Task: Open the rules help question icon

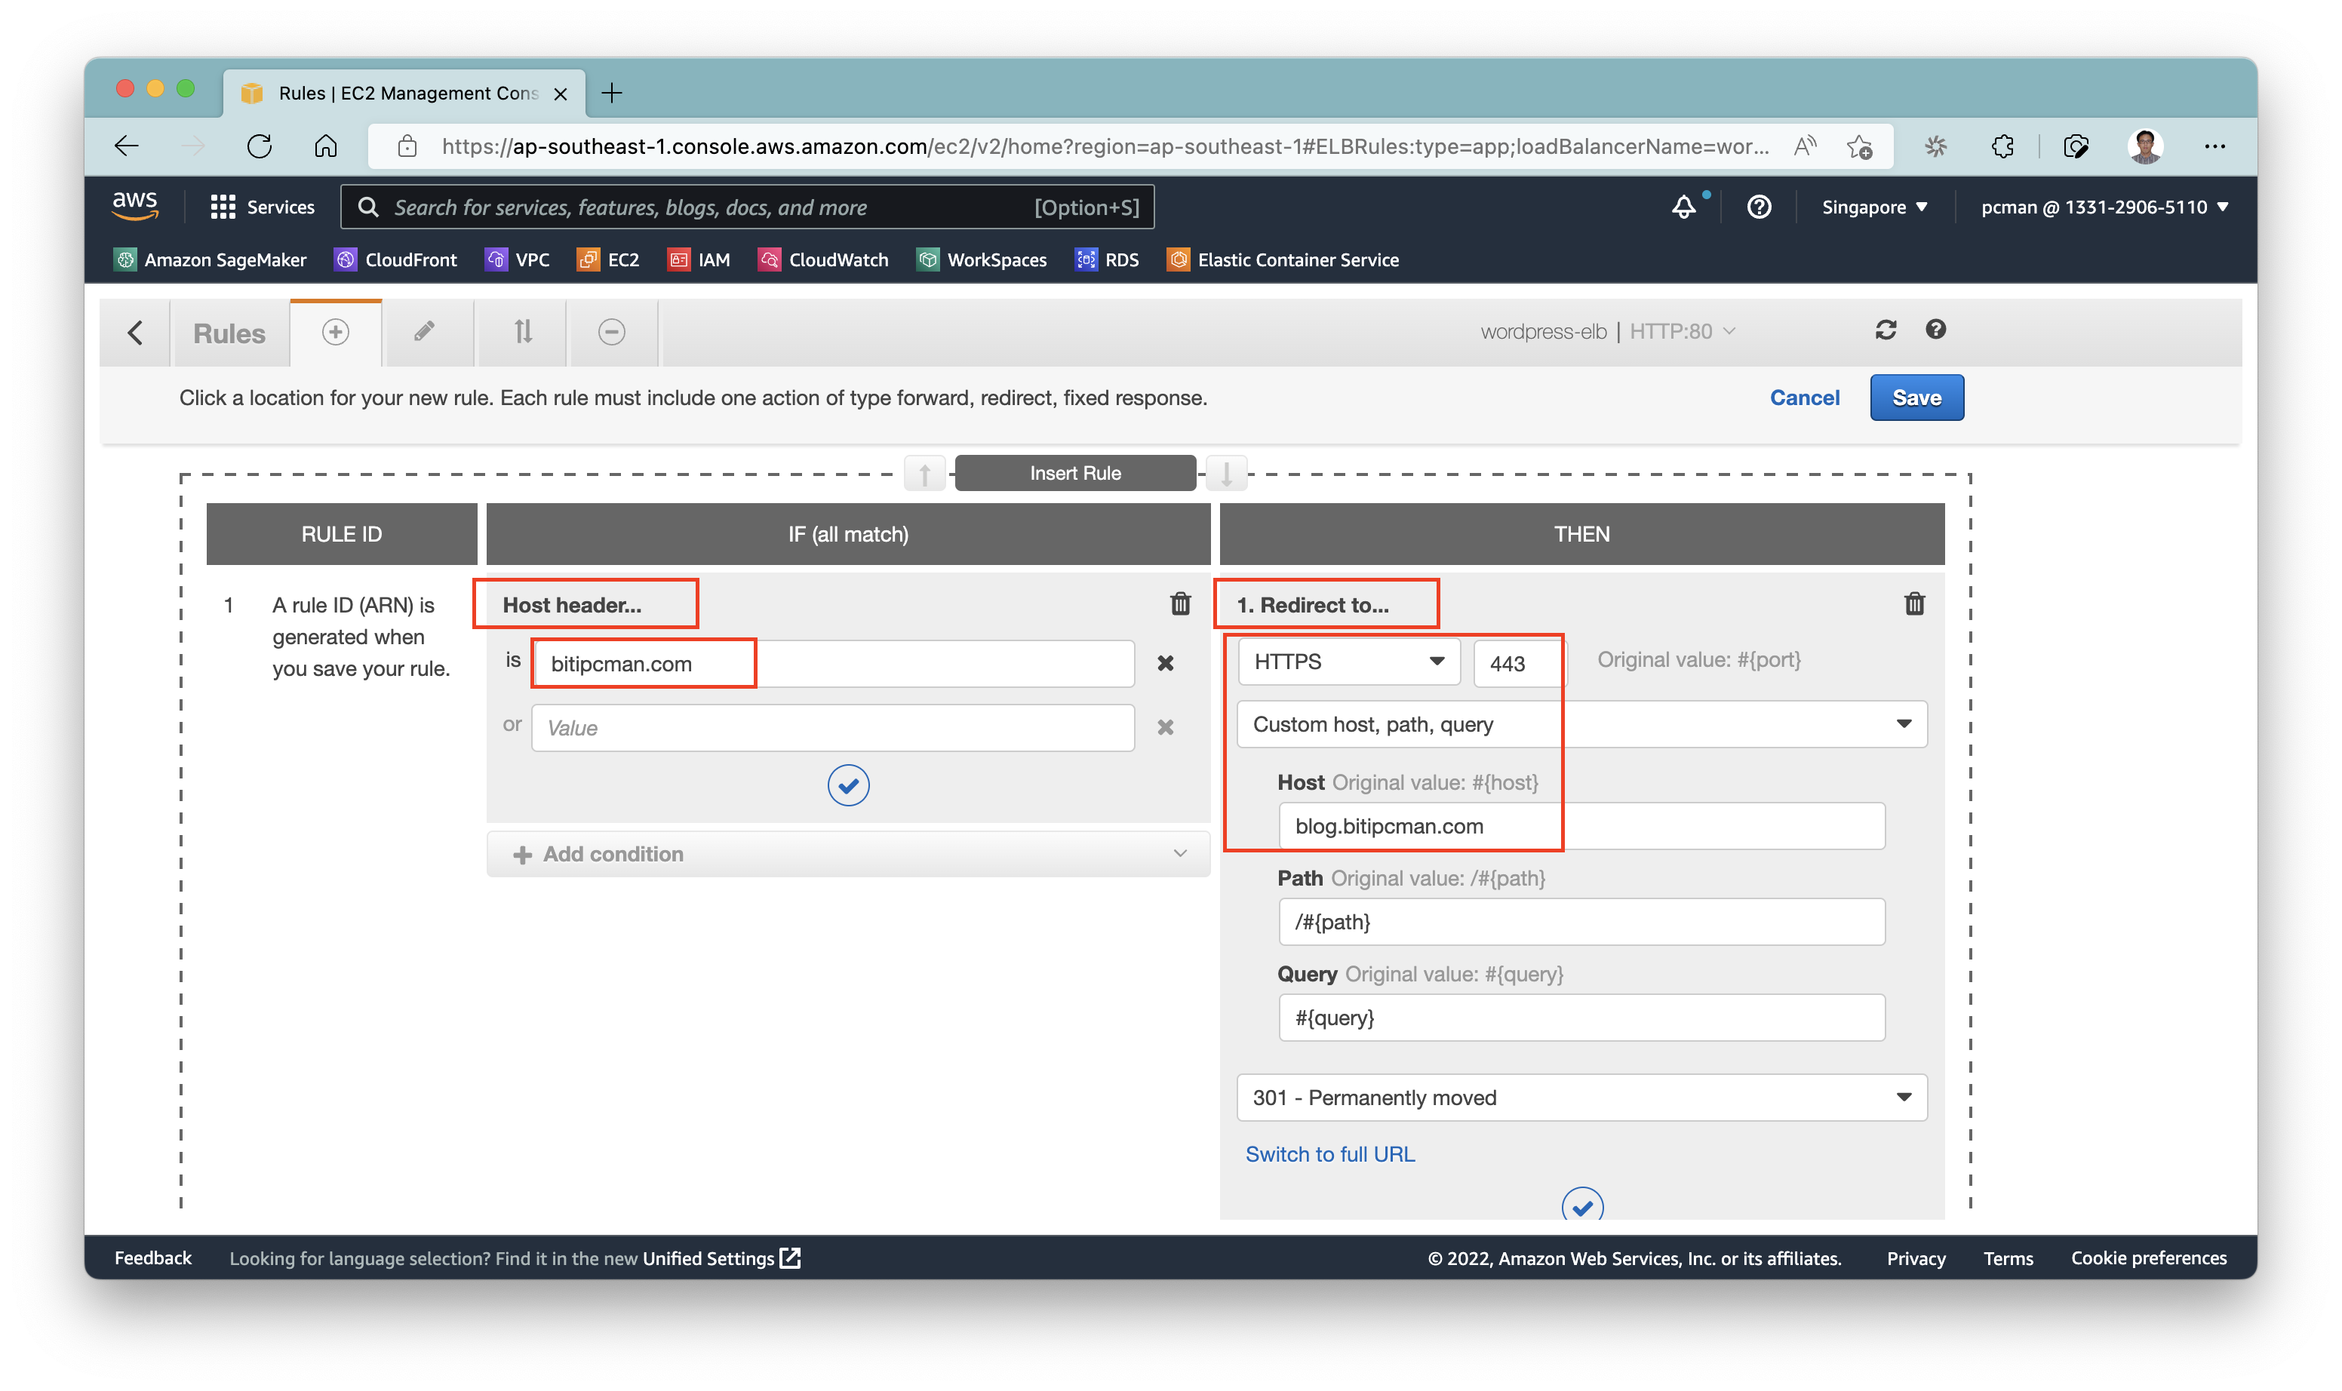Action: [1935, 329]
